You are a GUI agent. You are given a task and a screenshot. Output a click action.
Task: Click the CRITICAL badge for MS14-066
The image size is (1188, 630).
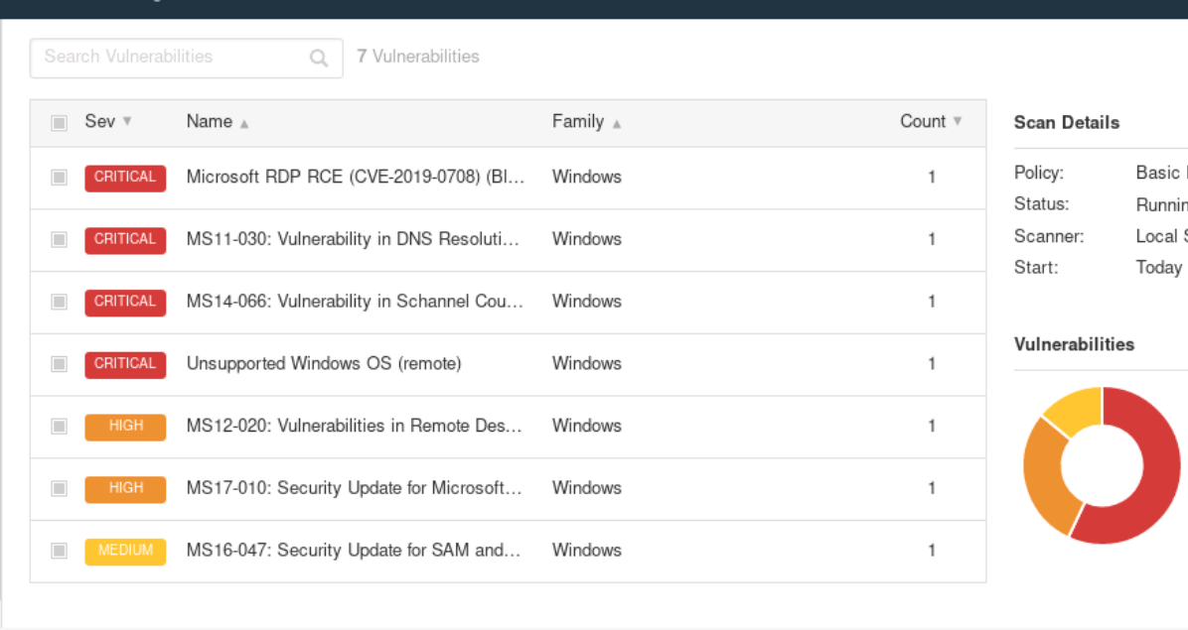point(125,302)
